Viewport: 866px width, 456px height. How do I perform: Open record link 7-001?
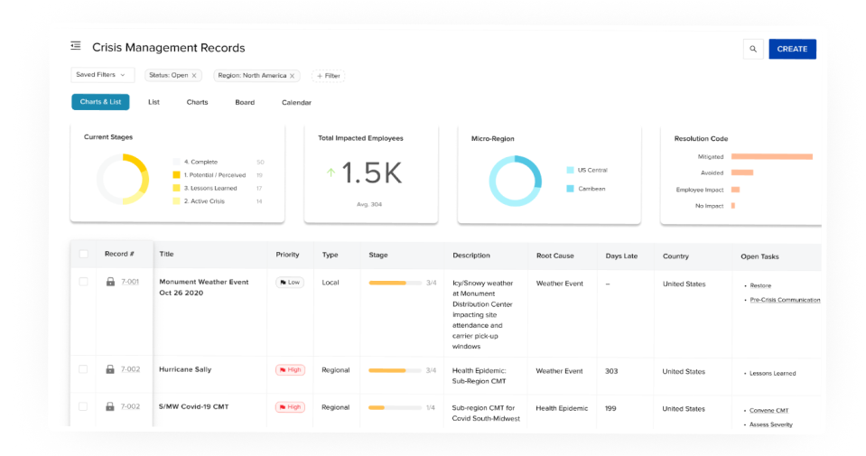(x=130, y=282)
